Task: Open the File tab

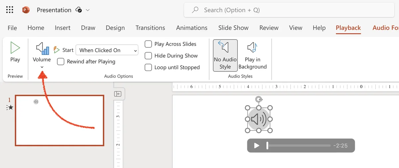Action: pyautogui.click(x=12, y=28)
